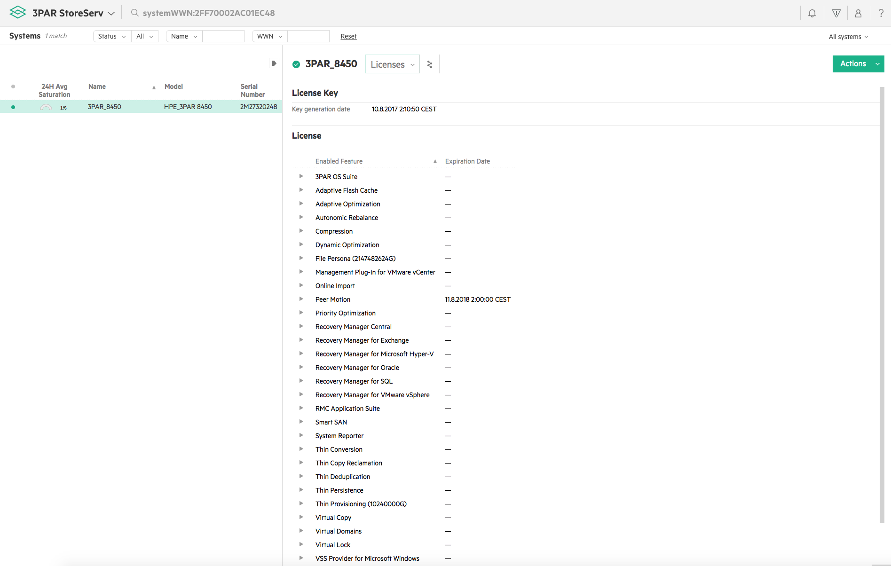Click the status column header dot
Image resolution: width=891 pixels, height=566 pixels.
(13, 86)
